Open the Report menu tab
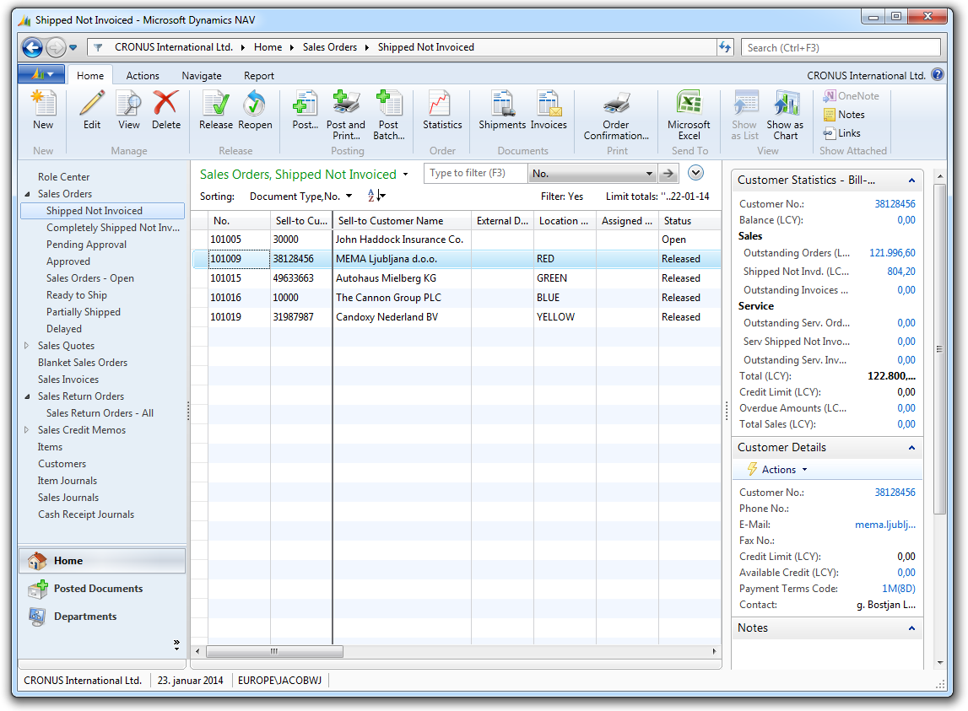Image resolution: width=968 pixels, height=711 pixels. click(258, 75)
